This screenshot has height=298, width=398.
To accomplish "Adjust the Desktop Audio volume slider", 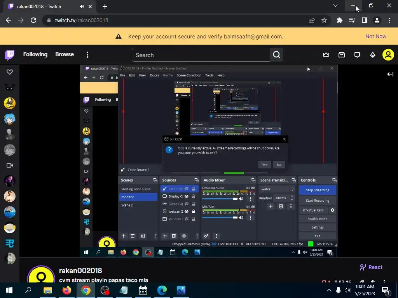I will coord(220,199).
